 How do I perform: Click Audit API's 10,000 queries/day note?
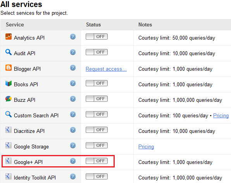(177, 54)
